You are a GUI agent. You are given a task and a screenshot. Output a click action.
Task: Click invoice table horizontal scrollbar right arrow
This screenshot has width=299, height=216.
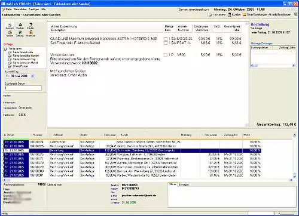tap(291, 180)
